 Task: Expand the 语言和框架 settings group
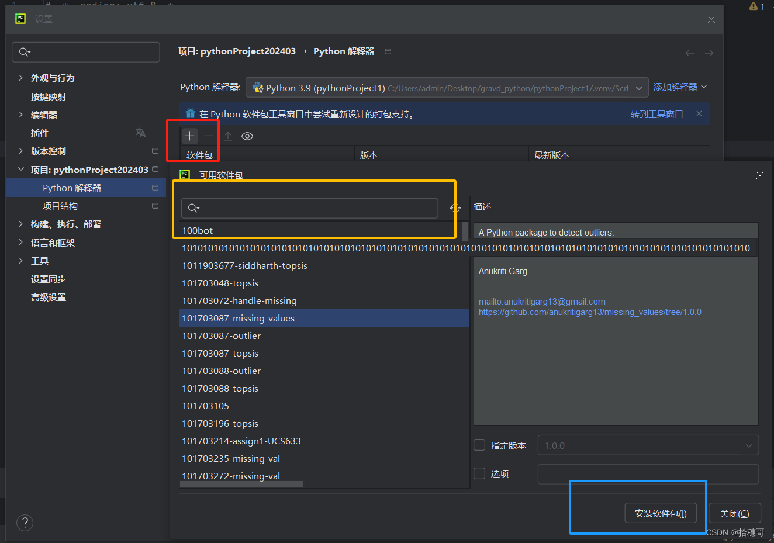pyautogui.click(x=21, y=243)
